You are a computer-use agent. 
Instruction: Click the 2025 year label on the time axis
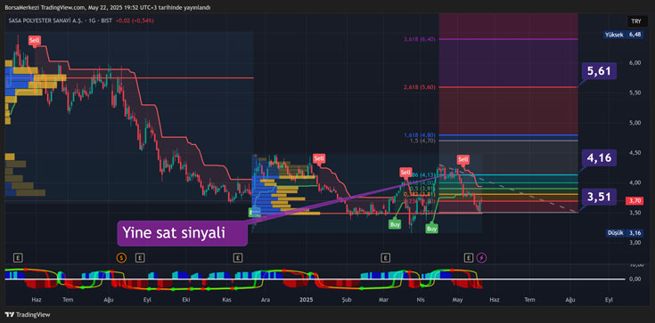coord(307,300)
